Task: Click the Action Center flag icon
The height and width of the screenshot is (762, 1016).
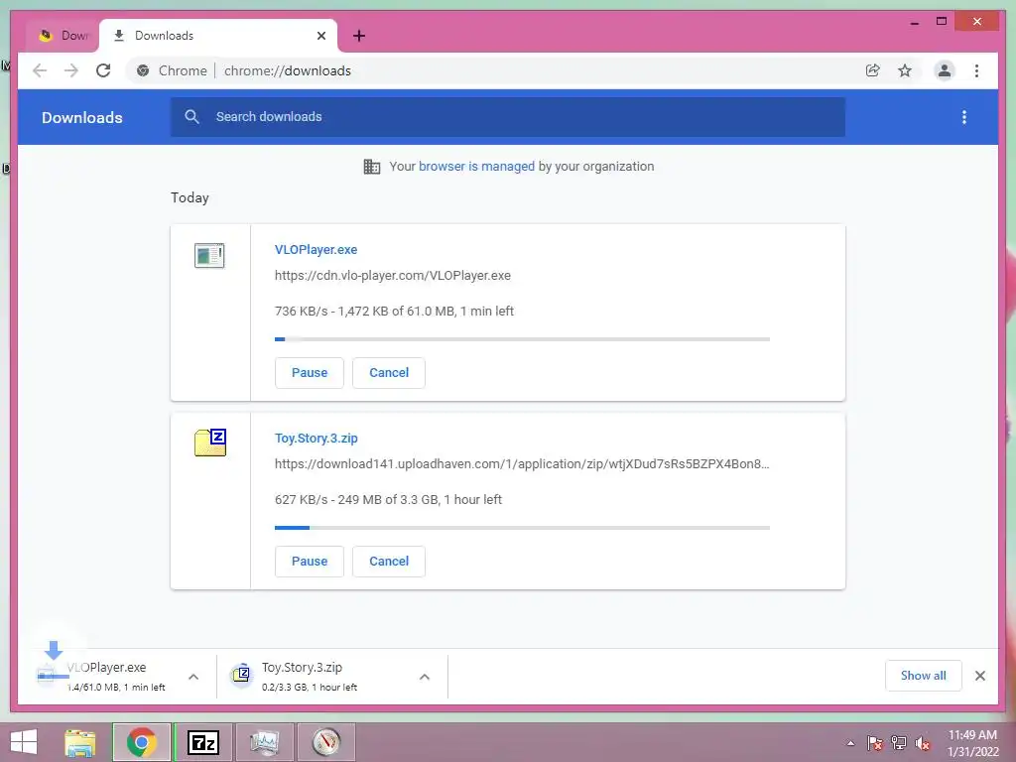Action: (874, 743)
